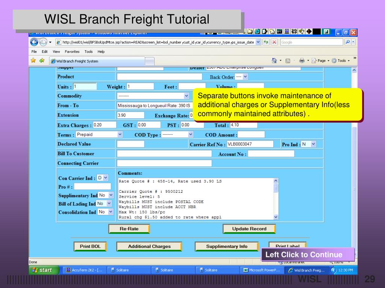Viewport: 385px width, 288px height.
Task: Click the browser Back arrow button
Action: (34, 42)
